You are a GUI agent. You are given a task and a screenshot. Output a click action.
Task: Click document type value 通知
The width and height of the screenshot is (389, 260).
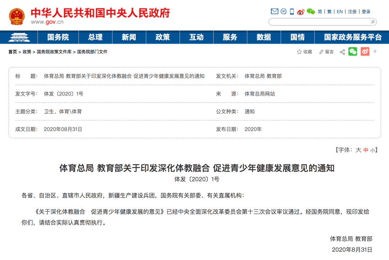(x=250, y=112)
